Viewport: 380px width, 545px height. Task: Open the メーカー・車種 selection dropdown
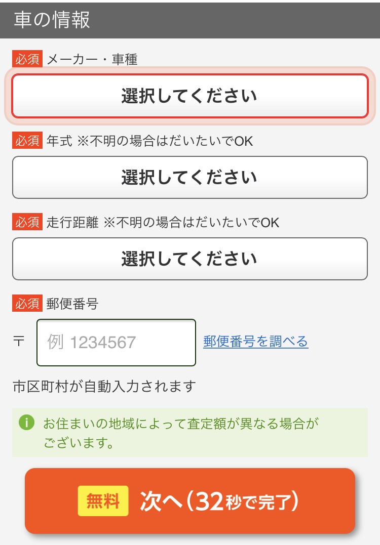189,96
